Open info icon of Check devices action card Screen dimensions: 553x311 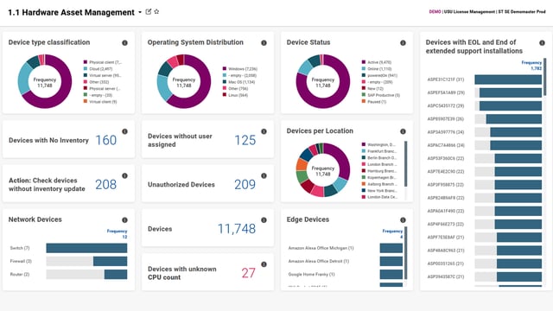click(124, 175)
